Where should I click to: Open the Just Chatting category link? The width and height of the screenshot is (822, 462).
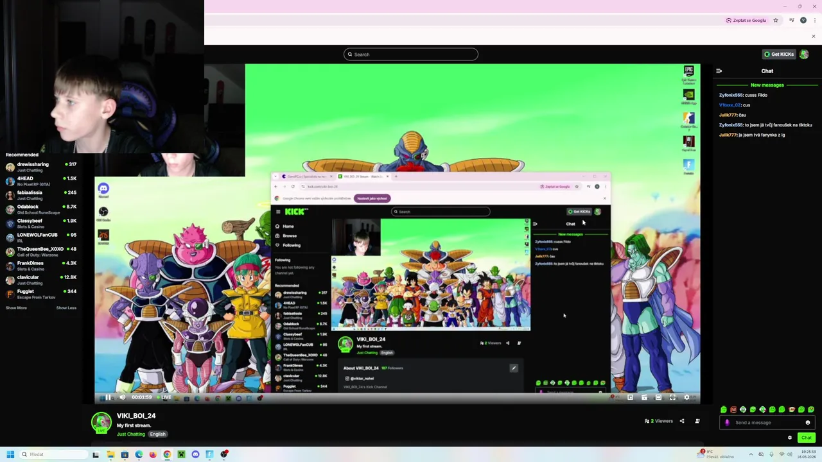[131, 434]
